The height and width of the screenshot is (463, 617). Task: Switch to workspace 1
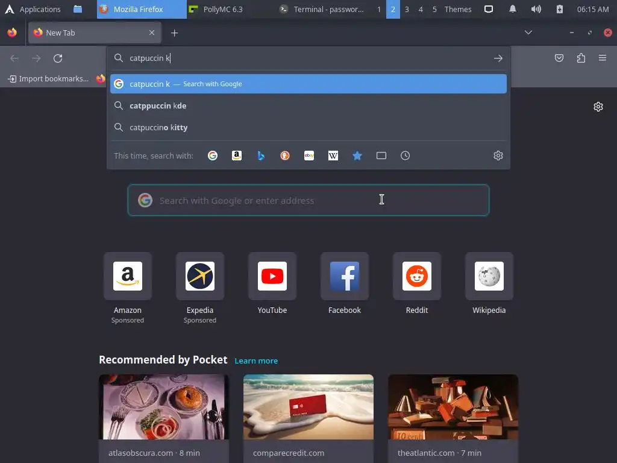point(379,9)
